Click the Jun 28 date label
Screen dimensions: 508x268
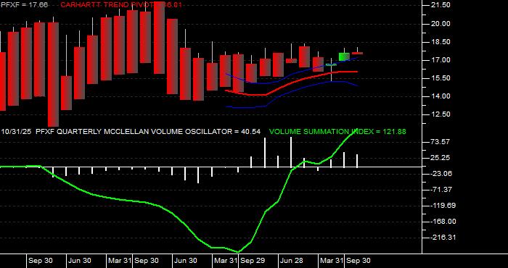point(292,261)
